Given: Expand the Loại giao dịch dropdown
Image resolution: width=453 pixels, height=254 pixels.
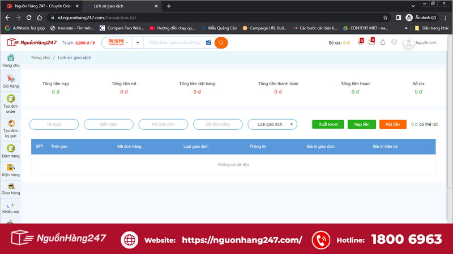Looking at the screenshot, I should (272, 124).
